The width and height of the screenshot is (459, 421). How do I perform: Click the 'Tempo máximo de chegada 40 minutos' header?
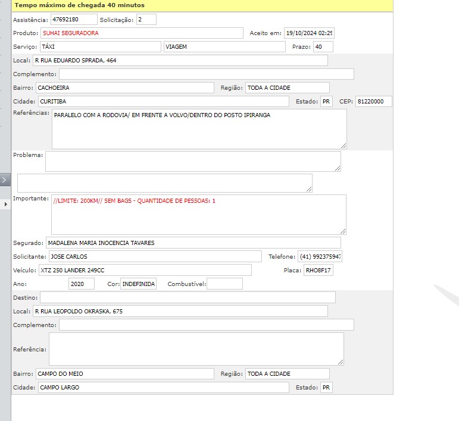[x=80, y=5]
